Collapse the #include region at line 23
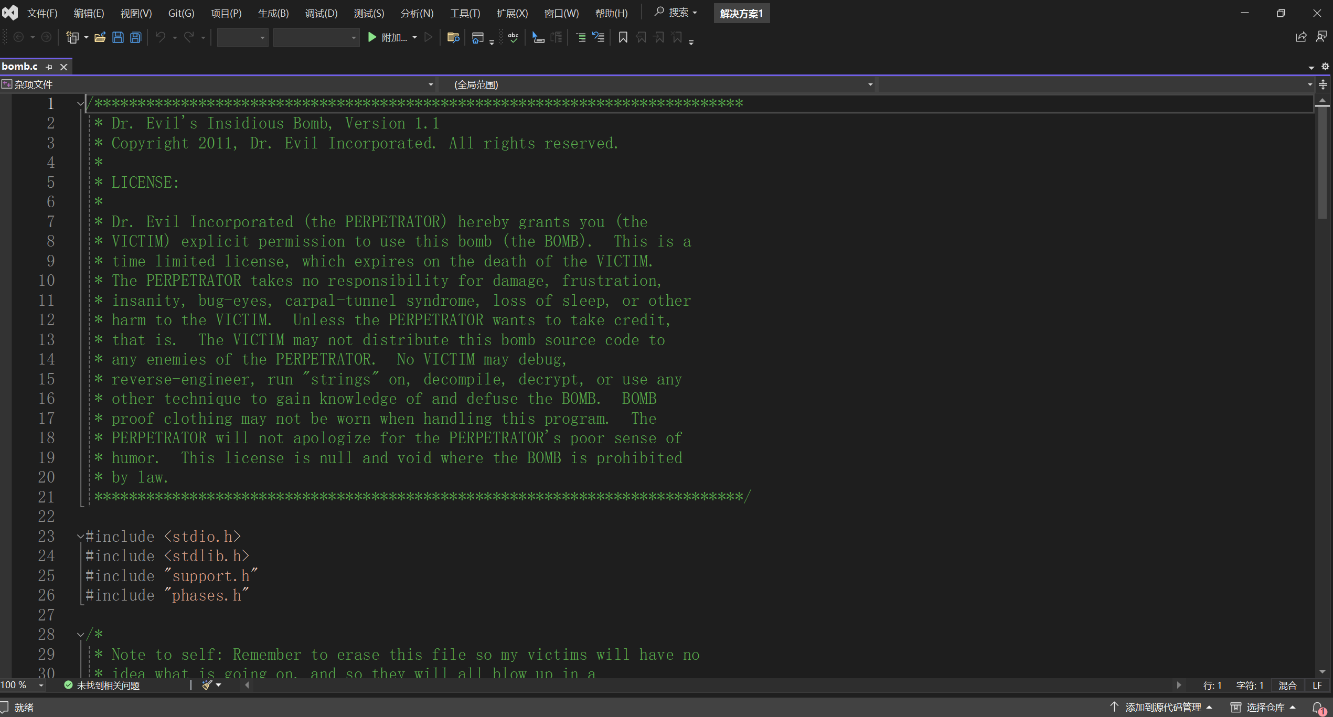1333x717 pixels. [80, 536]
